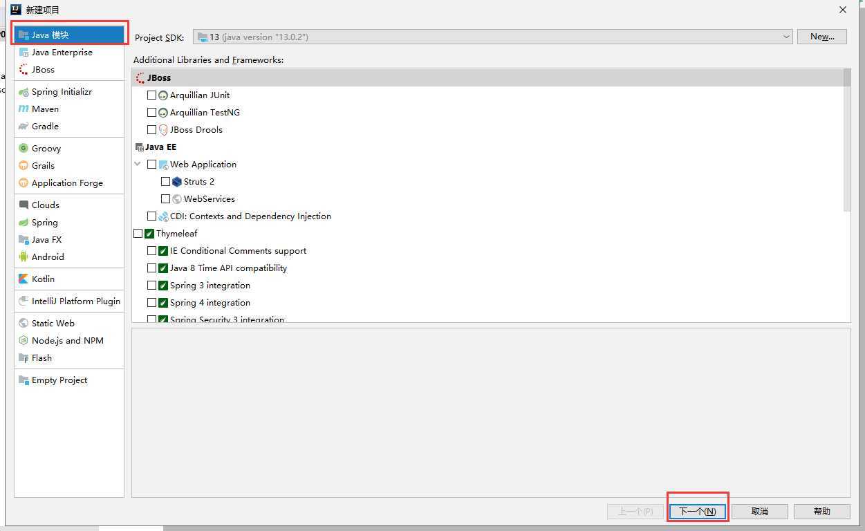Click the Android robot icon

coord(24,257)
